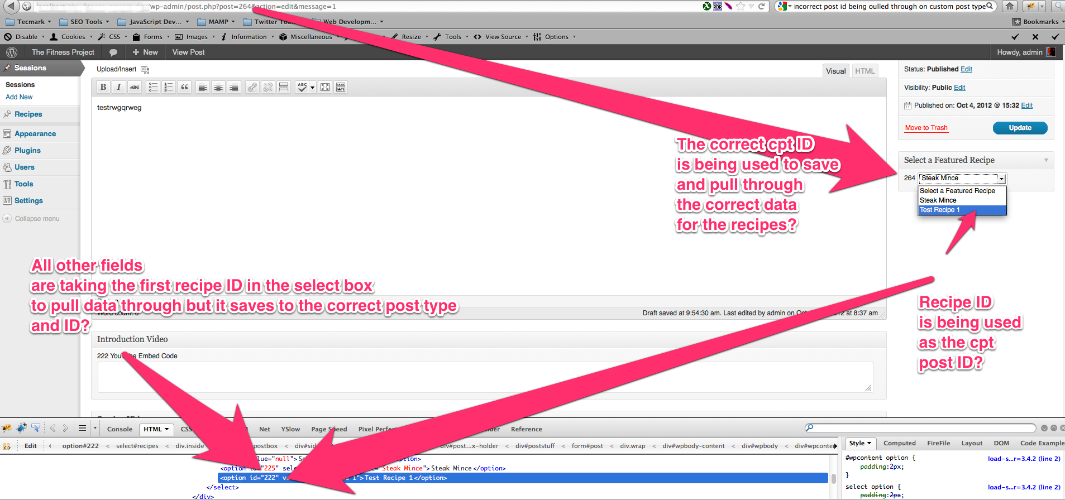Viewport: 1065px width, 500px height.
Task: Insert an unordered bullet list
Action: pyautogui.click(x=153, y=87)
